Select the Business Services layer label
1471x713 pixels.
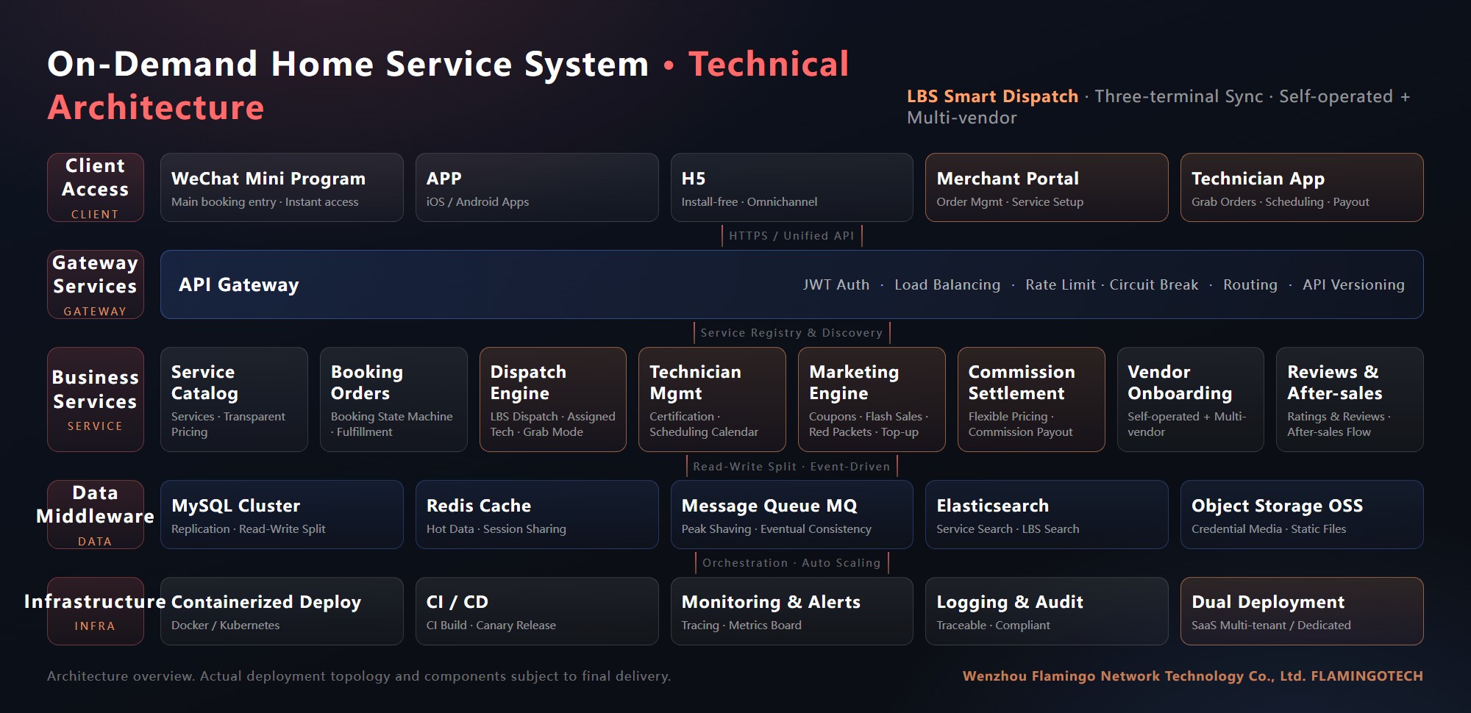point(96,399)
